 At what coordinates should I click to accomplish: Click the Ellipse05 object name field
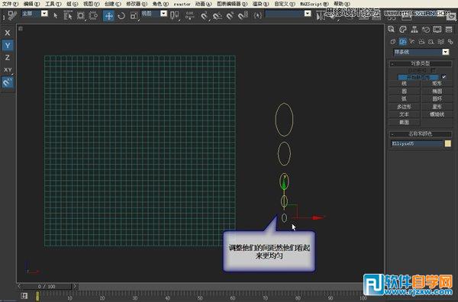[417, 143]
